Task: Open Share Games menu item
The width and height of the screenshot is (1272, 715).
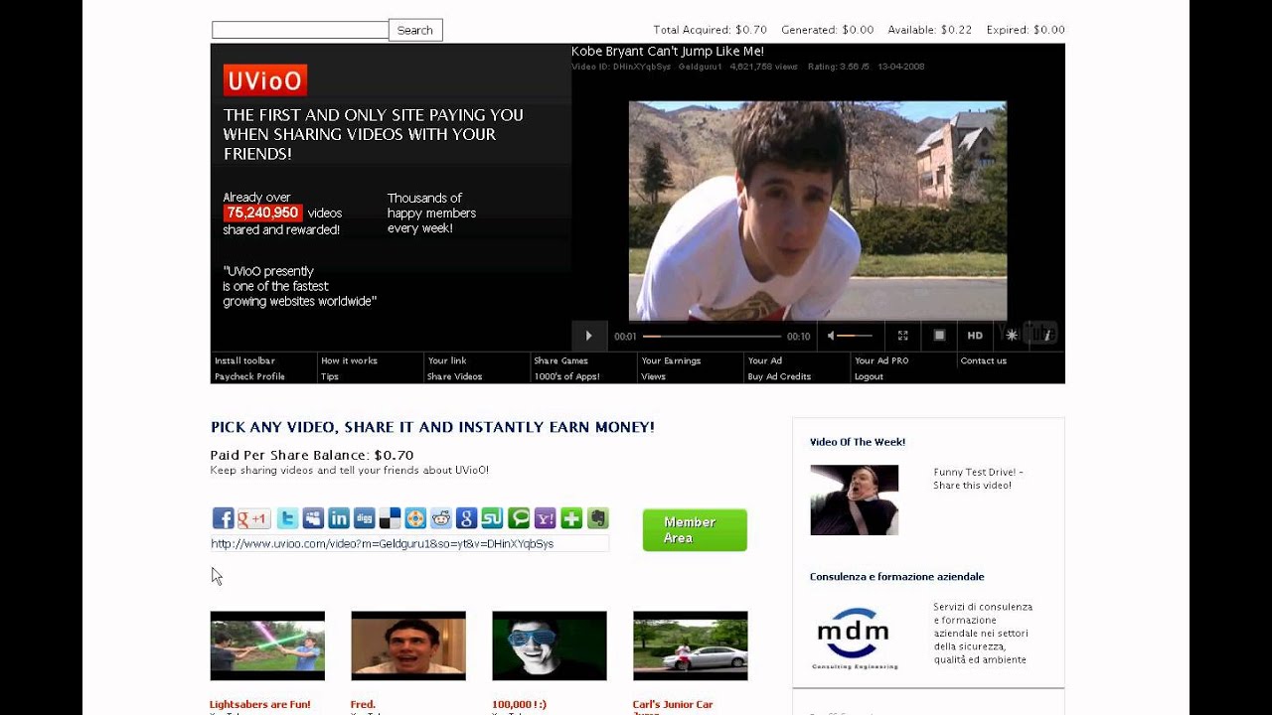Action: point(560,360)
